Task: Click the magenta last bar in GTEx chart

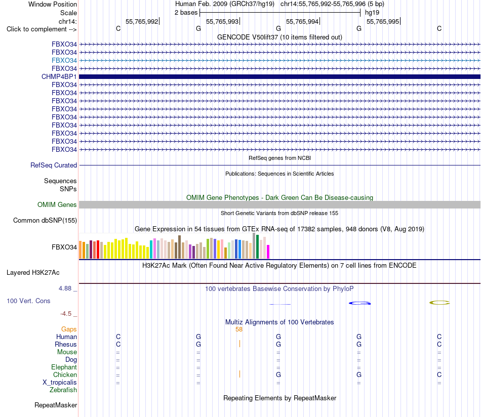Action: click(x=268, y=252)
